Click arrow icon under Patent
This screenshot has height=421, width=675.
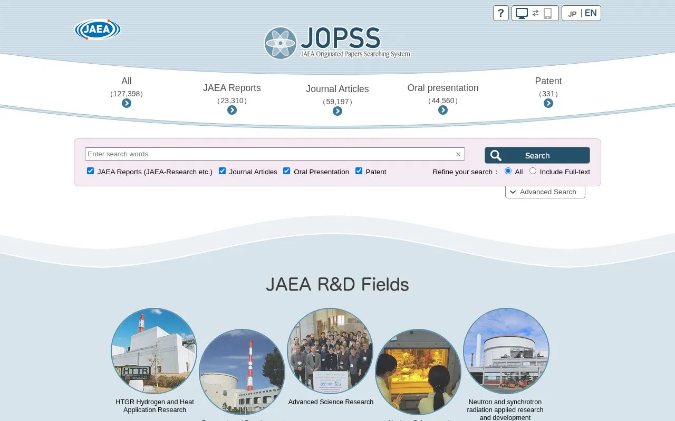(548, 103)
